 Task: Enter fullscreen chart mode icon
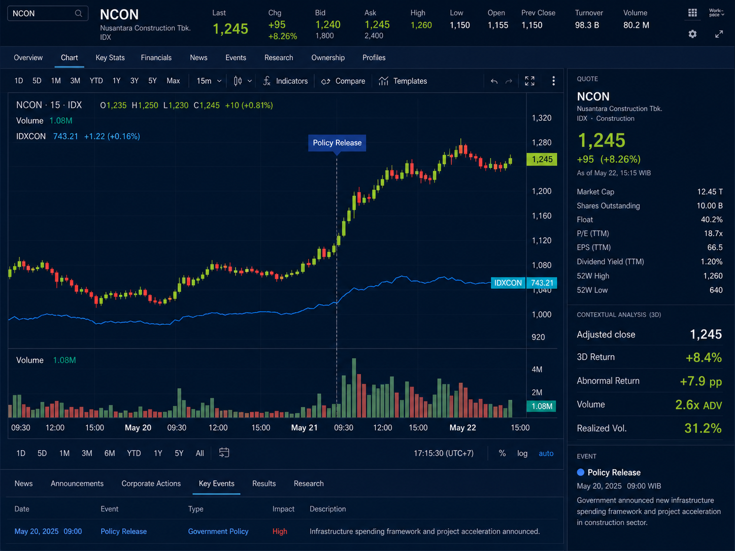[529, 81]
